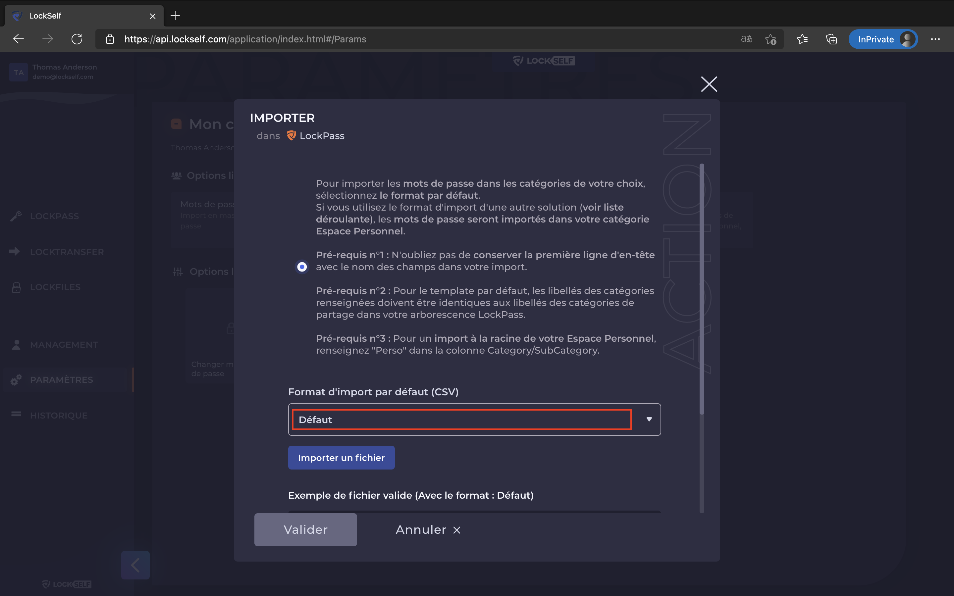Click the LockFiles padlock icon
Viewport: 954px width, 596px height.
click(x=16, y=287)
